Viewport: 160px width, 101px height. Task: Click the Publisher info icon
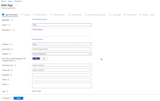tap(11, 45)
